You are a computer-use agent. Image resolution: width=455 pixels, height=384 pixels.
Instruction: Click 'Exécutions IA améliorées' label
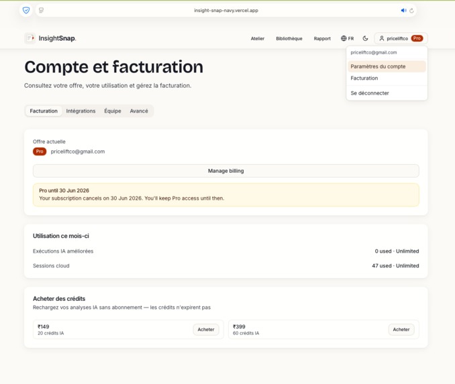(63, 251)
